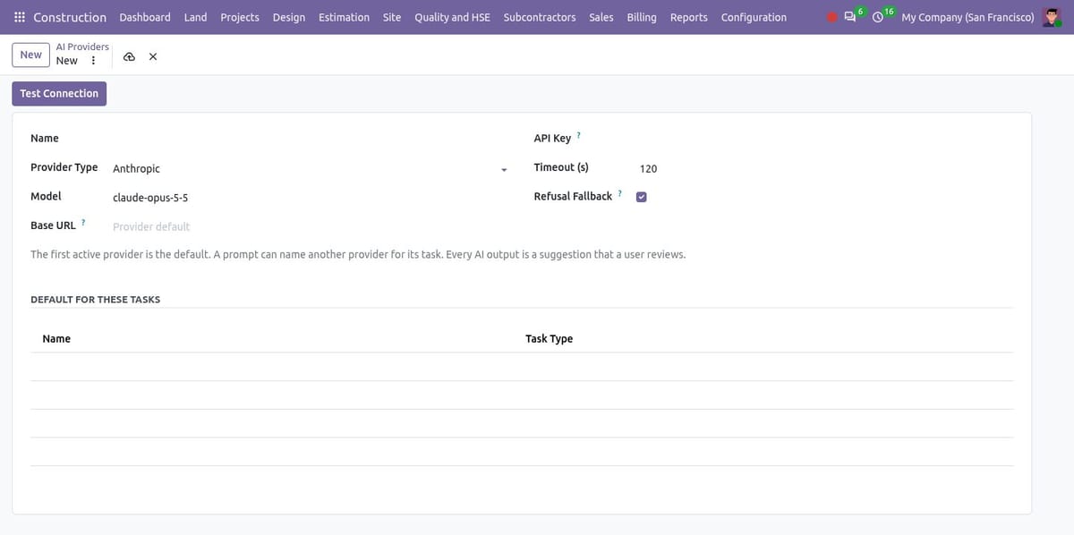Image resolution: width=1074 pixels, height=535 pixels.
Task: Click the New record button
Action: point(30,55)
